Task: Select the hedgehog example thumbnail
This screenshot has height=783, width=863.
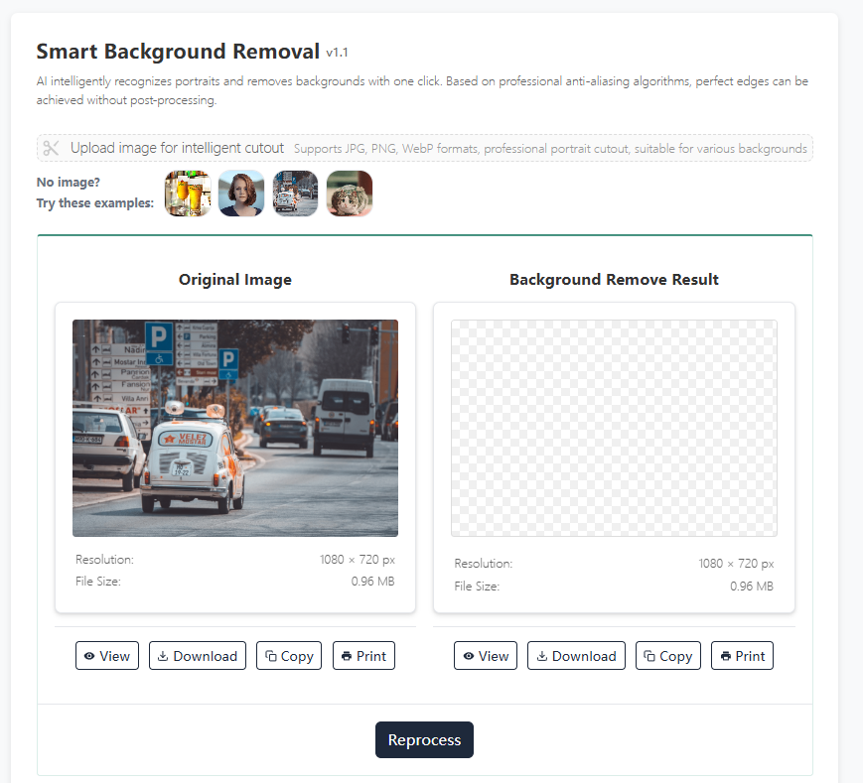Action: [x=350, y=194]
